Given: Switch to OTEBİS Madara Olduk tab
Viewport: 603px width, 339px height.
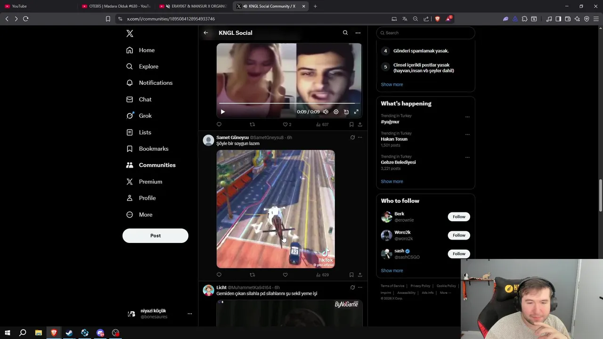Looking at the screenshot, I should [x=117, y=6].
